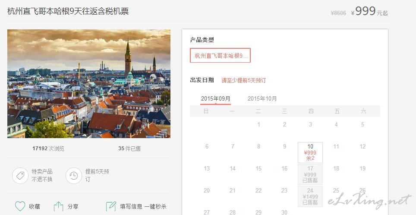Viewport: 416px width, 215px height.
Task: Click calendar date 1
Action: point(258,124)
